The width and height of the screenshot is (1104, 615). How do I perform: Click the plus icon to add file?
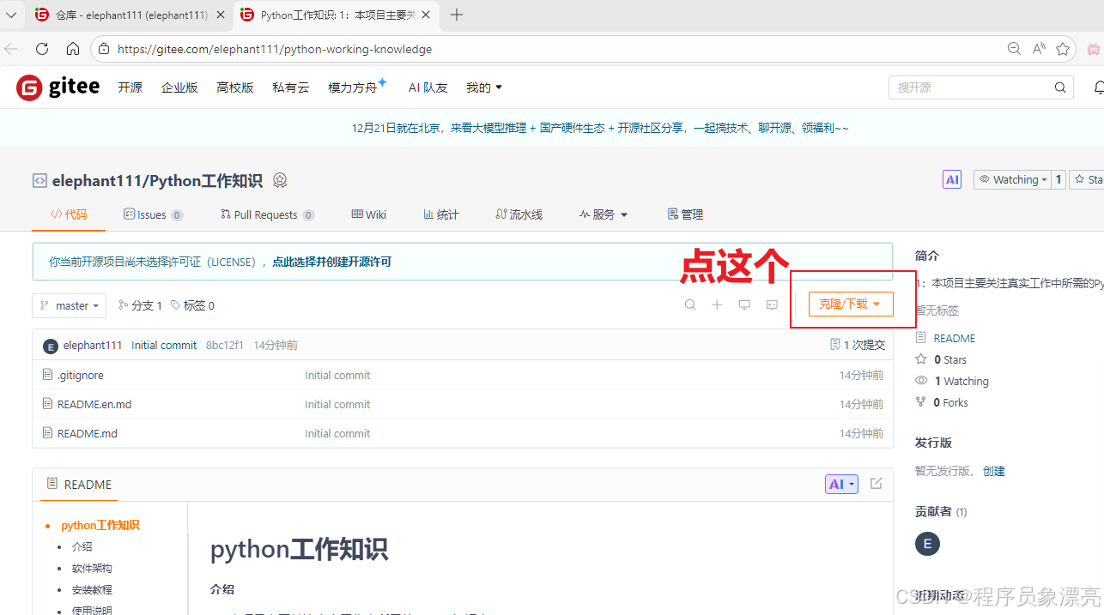(717, 304)
